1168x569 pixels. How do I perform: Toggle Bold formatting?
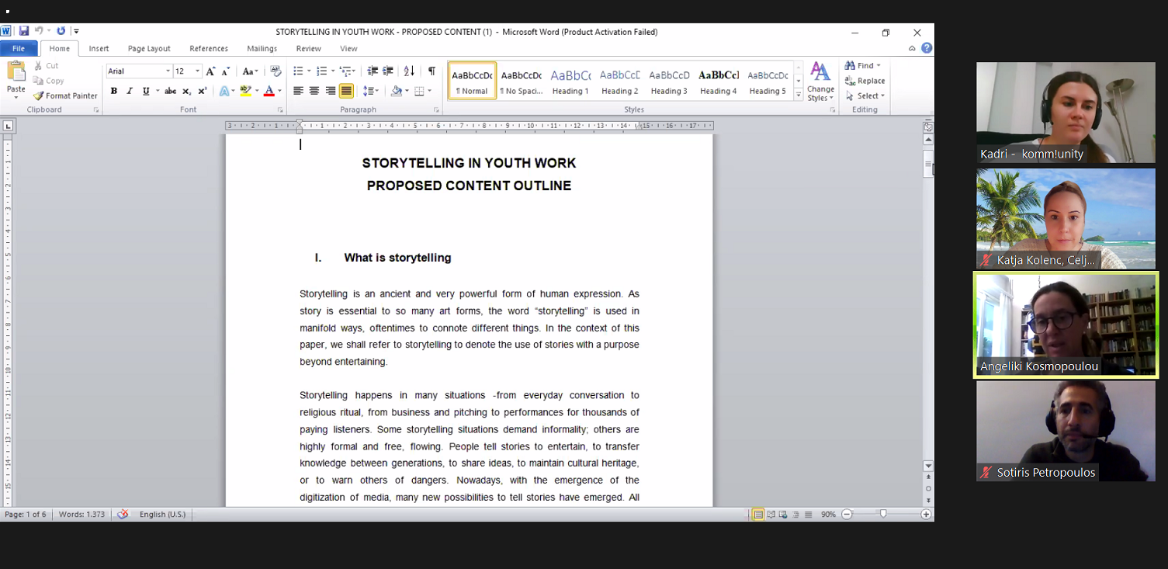coord(113,91)
